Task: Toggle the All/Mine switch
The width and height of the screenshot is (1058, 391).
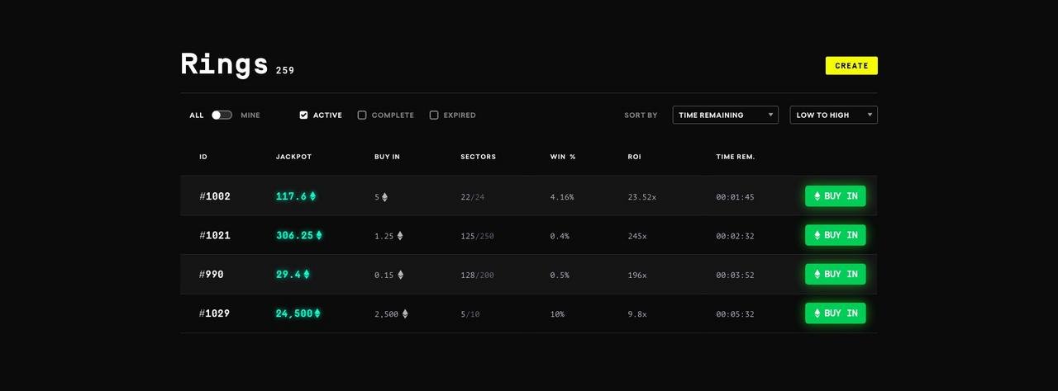Action: 222,115
